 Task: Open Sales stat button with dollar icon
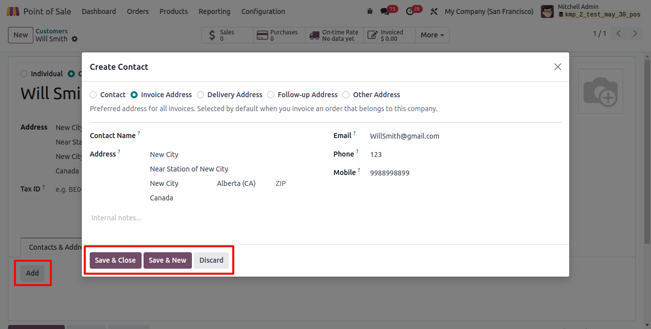[x=227, y=35]
